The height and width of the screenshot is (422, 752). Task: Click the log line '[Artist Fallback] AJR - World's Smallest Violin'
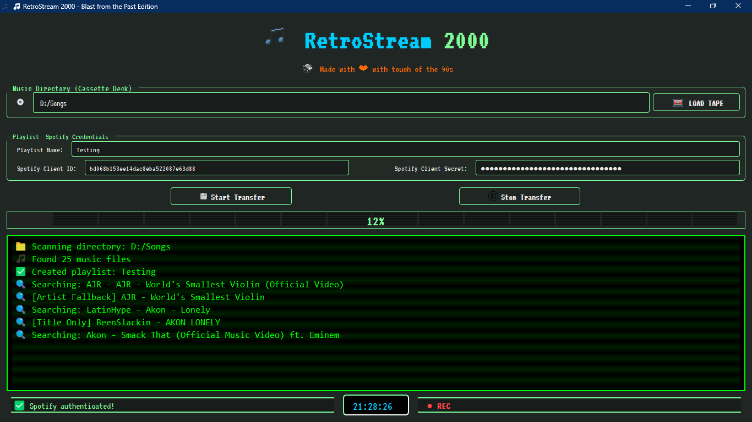coord(148,297)
